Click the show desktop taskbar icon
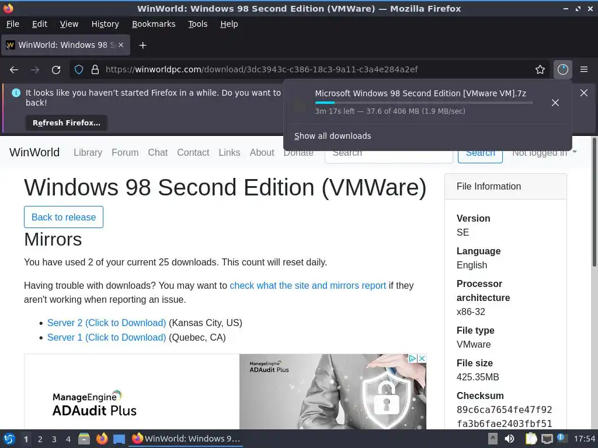Image resolution: width=598 pixels, height=448 pixels. (119, 439)
